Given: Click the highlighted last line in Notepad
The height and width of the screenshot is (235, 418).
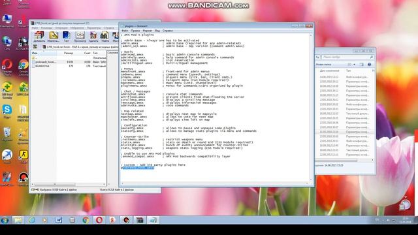Looking at the screenshot, I should (x=138, y=168).
